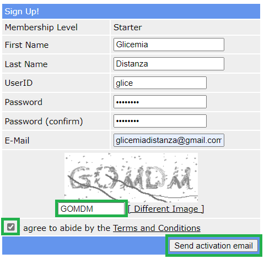
Task: Click the distorted captcha image
Action: coord(131,177)
